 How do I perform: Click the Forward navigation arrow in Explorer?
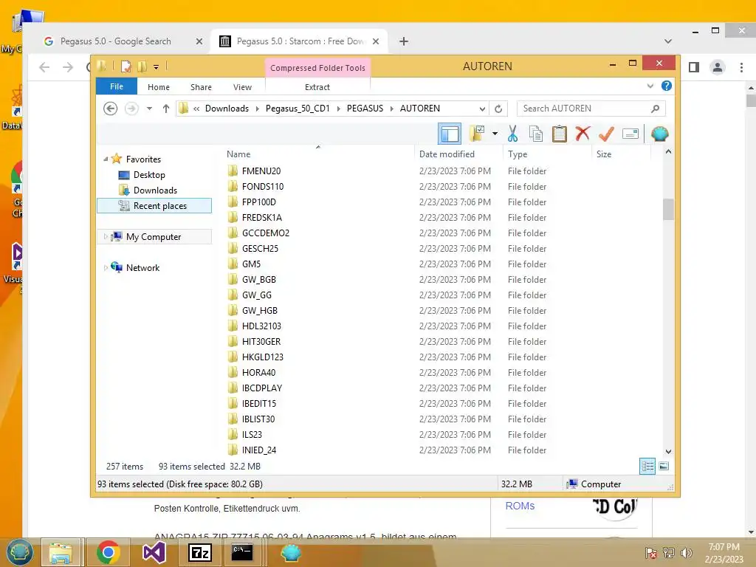point(131,109)
